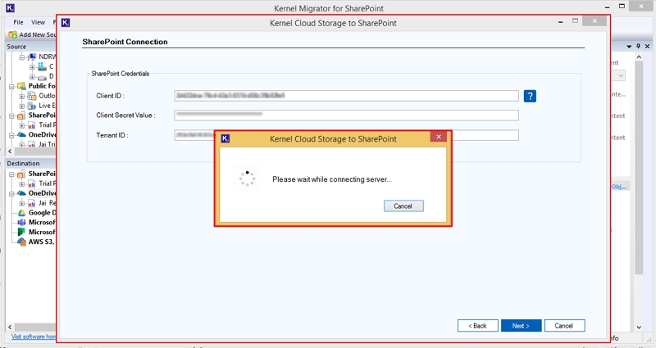Viewport: 656px width, 348px height.
Task: Click the Destination tree scroll-left arrow
Action: tap(10, 327)
